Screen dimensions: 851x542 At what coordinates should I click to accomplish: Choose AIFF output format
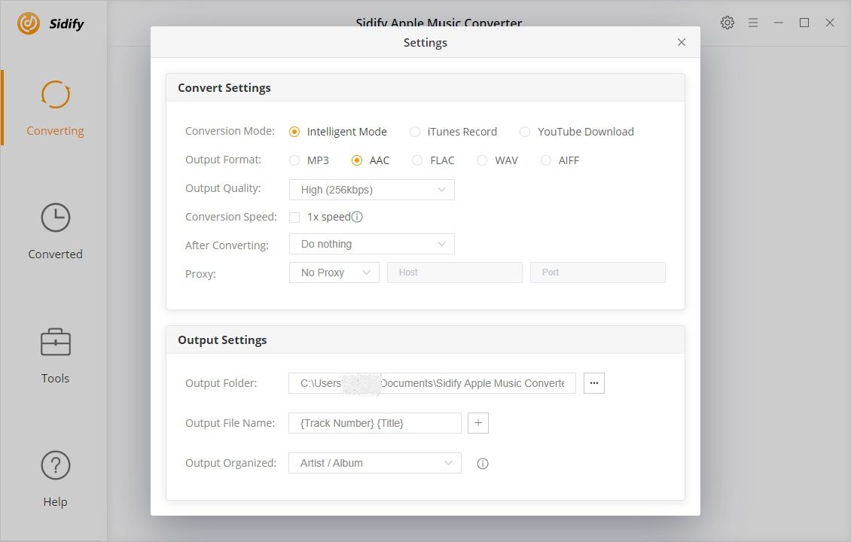coord(545,160)
